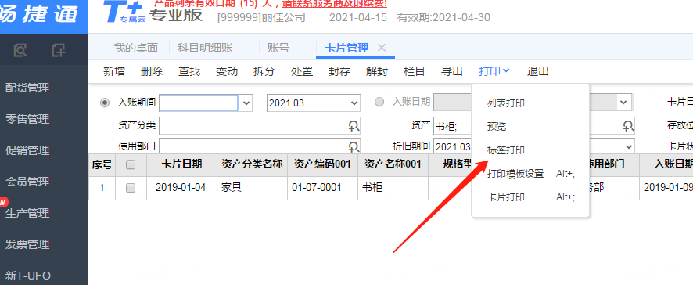Screen dimensions: 693x285
Task: Open the 使用部门 lookup icon
Action: coord(354,146)
